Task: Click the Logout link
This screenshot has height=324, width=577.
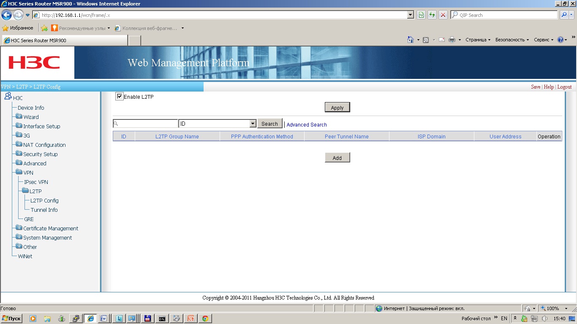Action: [564, 87]
